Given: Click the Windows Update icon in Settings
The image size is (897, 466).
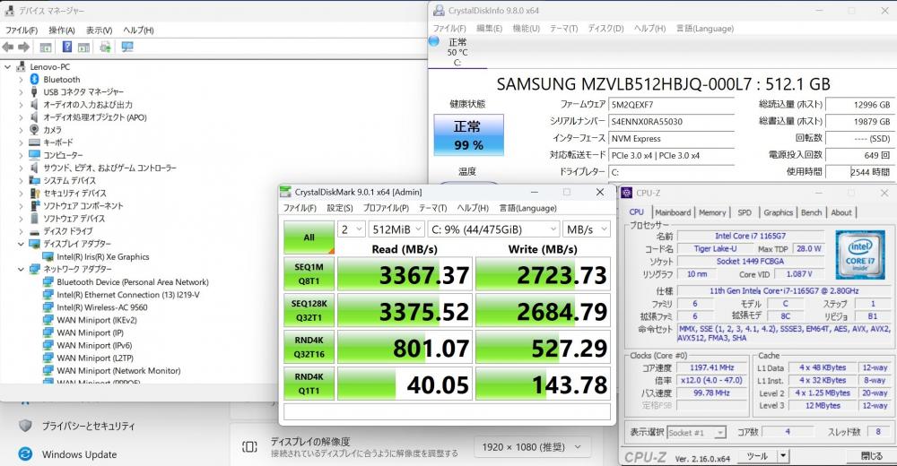Looking at the screenshot, I should pos(25,454).
